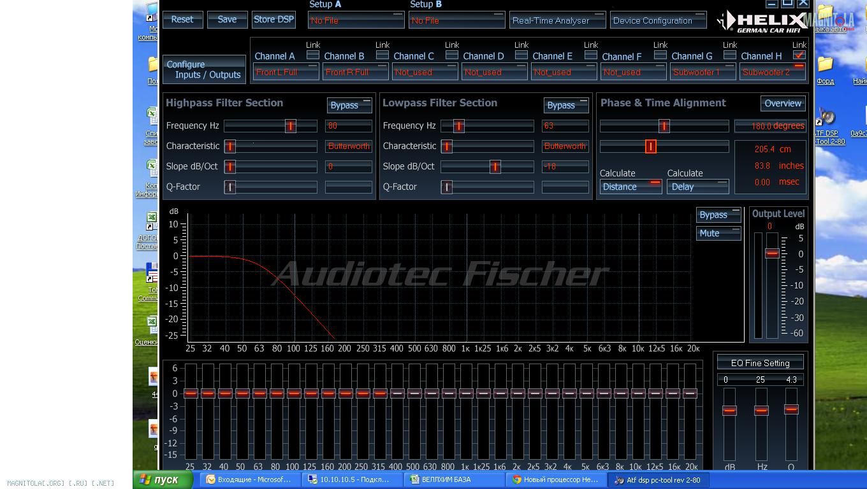Toggle Bypass in the Lowpass Filter Section
This screenshot has height=489, width=867.
coord(566,105)
